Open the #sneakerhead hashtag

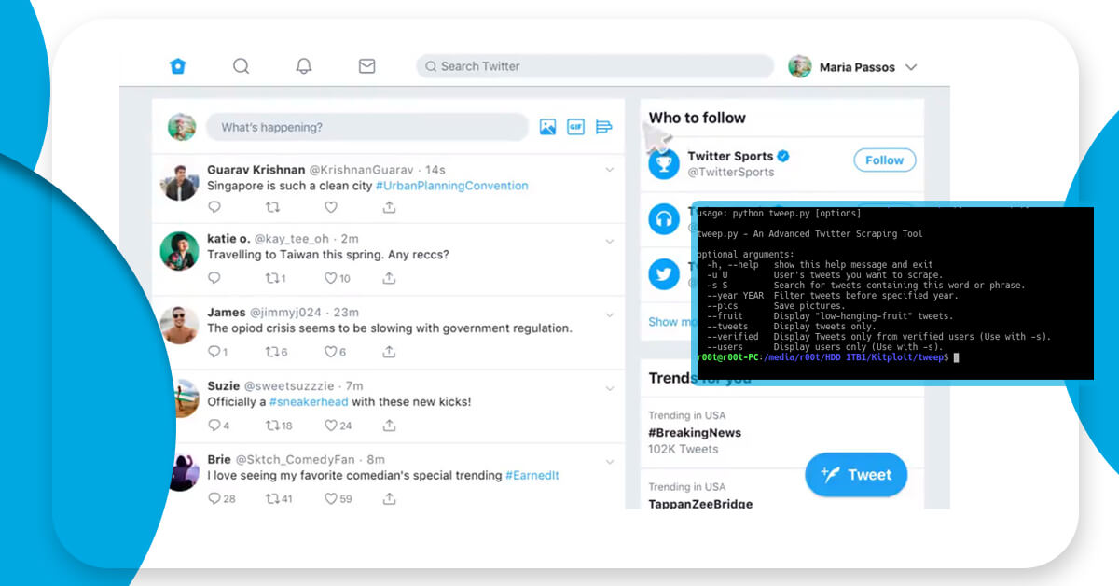[x=309, y=402]
